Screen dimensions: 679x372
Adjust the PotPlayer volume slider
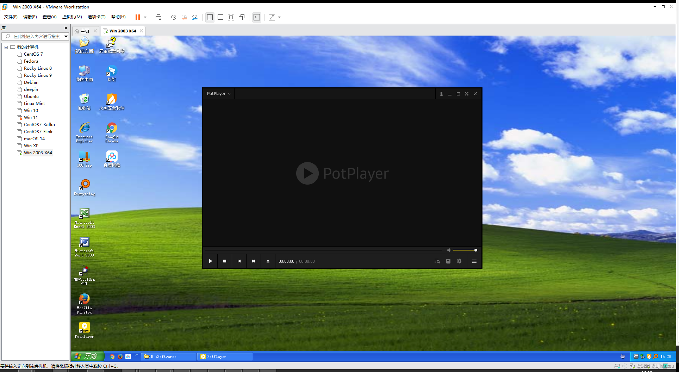465,250
